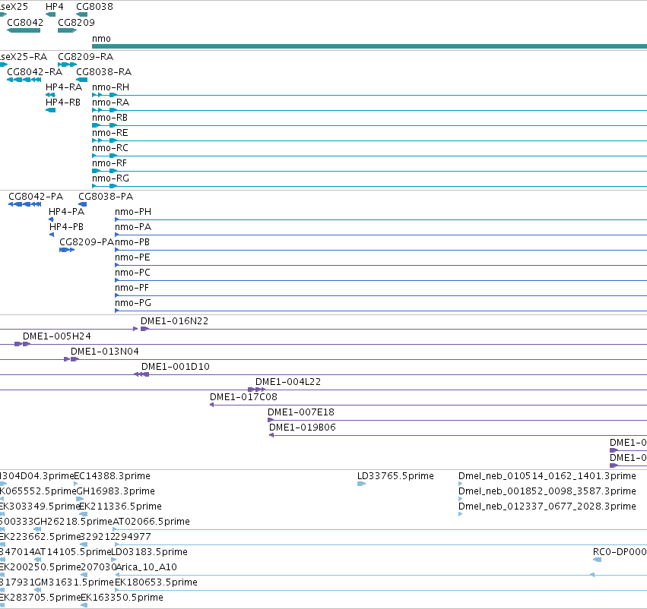Click the GM31631.5prime EST label
This screenshot has height=609, width=647.
point(75,582)
